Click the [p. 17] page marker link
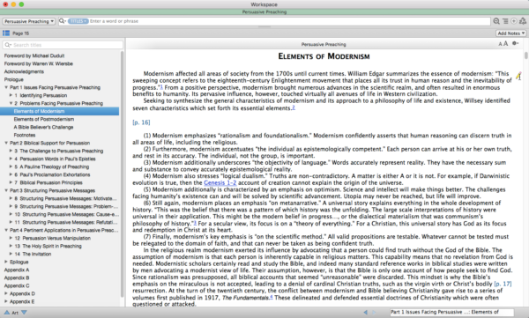 503,284
